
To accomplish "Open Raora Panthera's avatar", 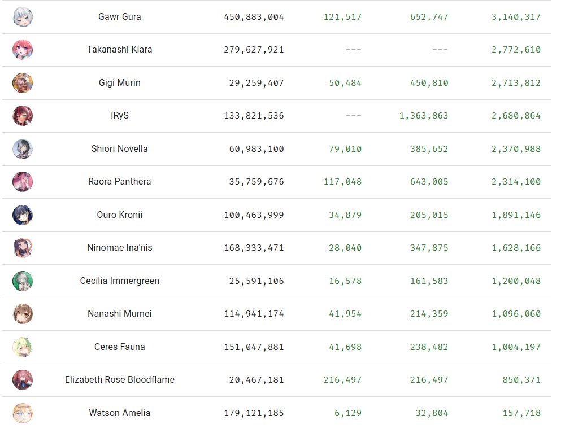I will (x=23, y=182).
